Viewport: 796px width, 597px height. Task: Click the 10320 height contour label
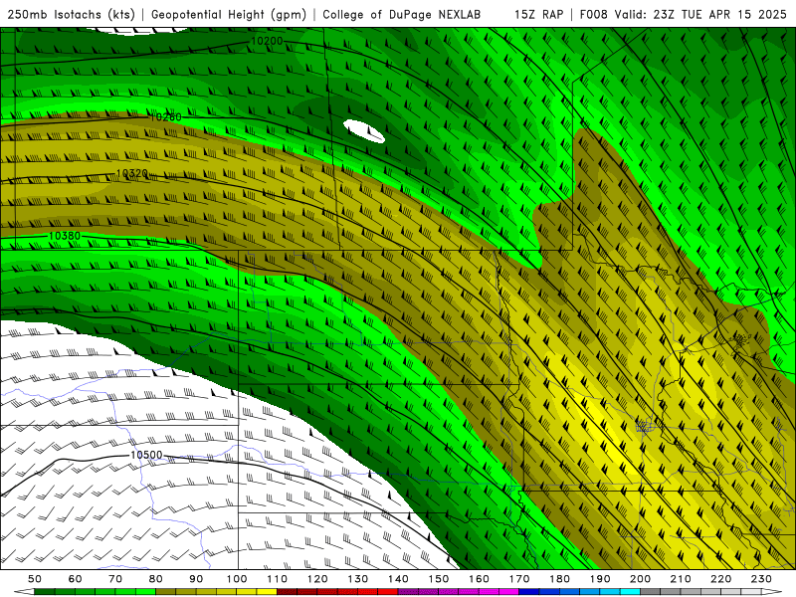[132, 173]
